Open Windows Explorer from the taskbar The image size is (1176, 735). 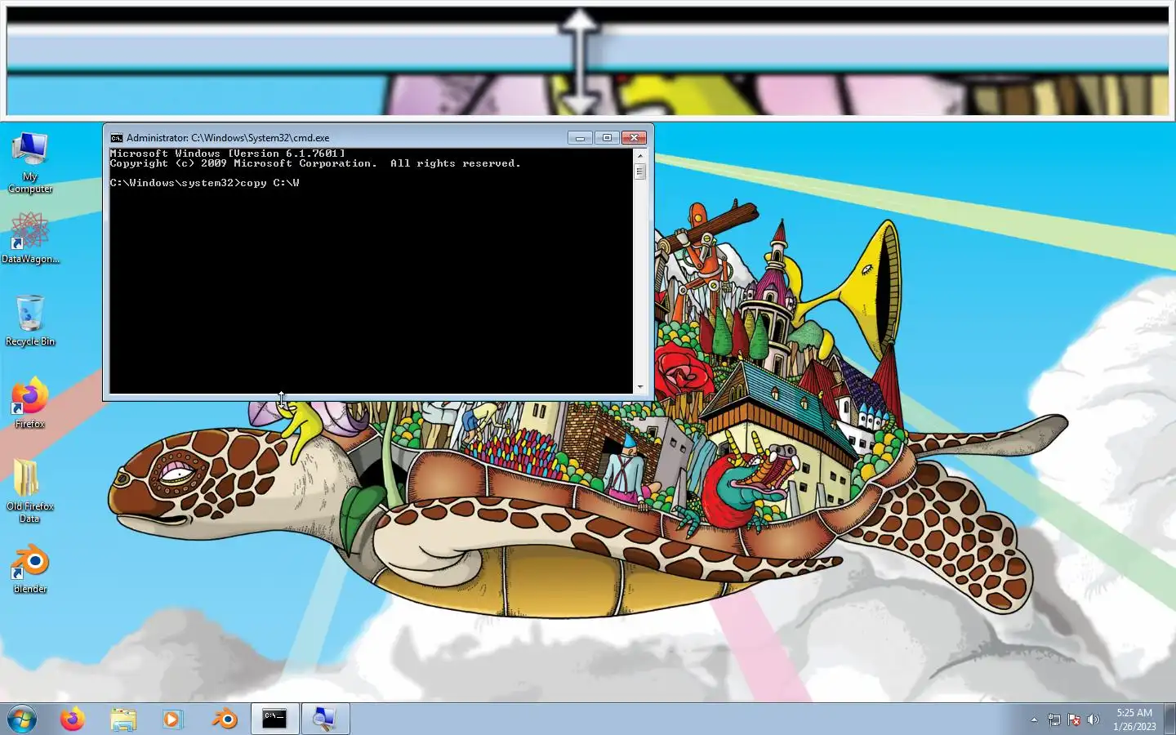click(x=123, y=719)
